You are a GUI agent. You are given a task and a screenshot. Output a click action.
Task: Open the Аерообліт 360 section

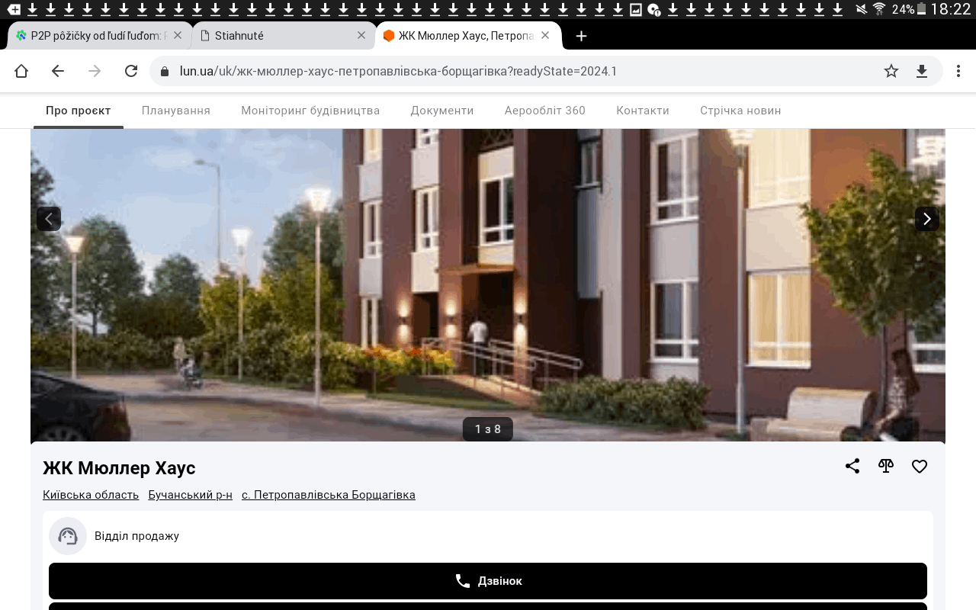click(544, 111)
